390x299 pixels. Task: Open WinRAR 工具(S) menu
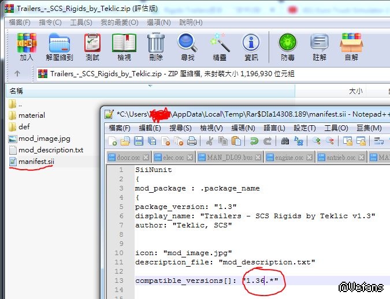click(x=81, y=23)
